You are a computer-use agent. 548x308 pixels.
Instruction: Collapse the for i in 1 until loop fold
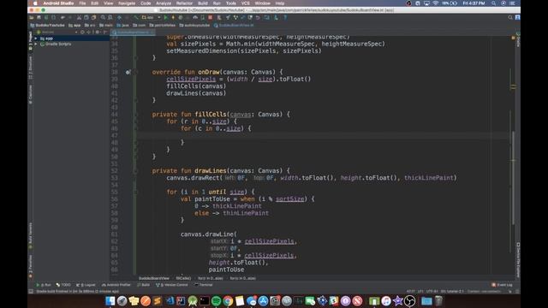[x=136, y=192]
